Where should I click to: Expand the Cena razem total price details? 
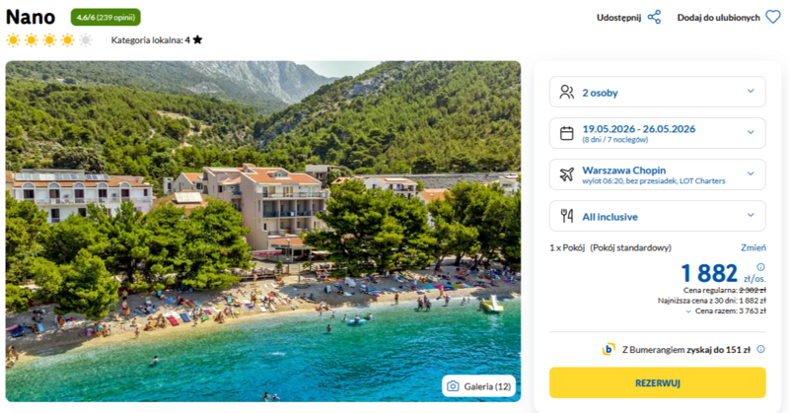click(726, 311)
